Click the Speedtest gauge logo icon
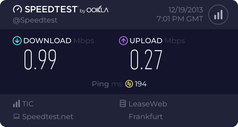Image resolution: width=238 pixels, height=127 pixels. [x=17, y=10]
